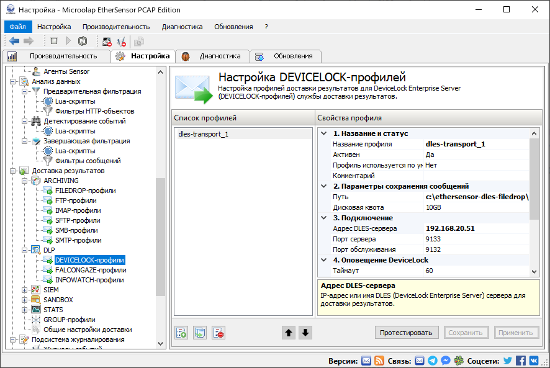This screenshot has width=550, height=368.
Task: Copy the selected profile using the duplicate icon
Action: pos(199,332)
